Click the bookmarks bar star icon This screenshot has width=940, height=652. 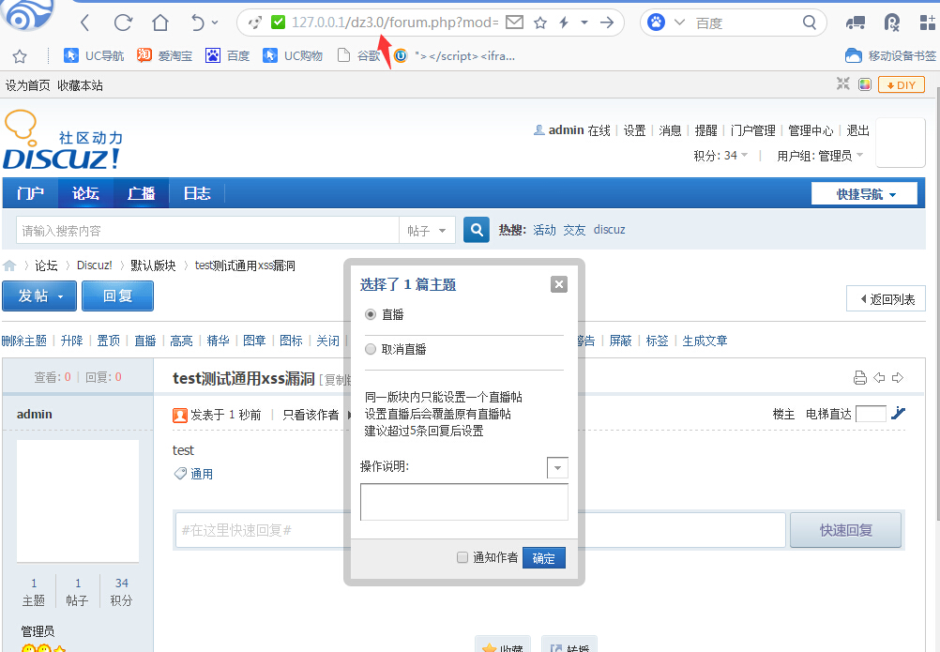point(20,56)
